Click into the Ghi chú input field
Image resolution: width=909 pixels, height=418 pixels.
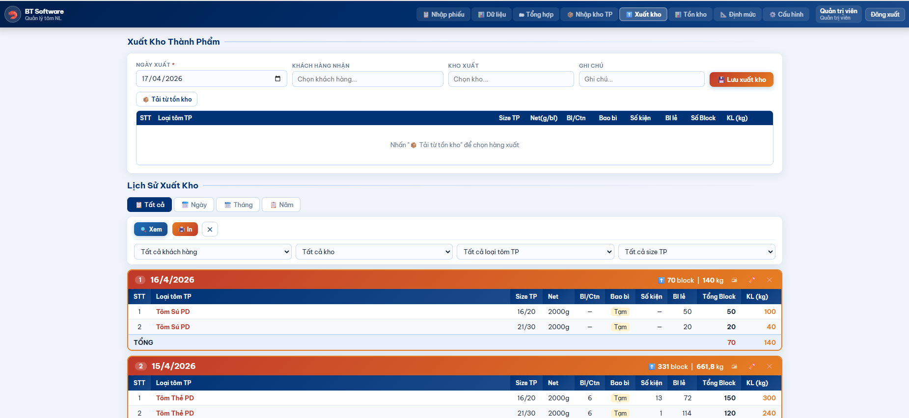point(641,79)
